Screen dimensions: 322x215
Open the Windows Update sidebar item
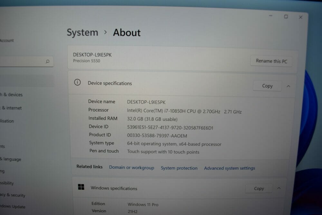click(13, 206)
